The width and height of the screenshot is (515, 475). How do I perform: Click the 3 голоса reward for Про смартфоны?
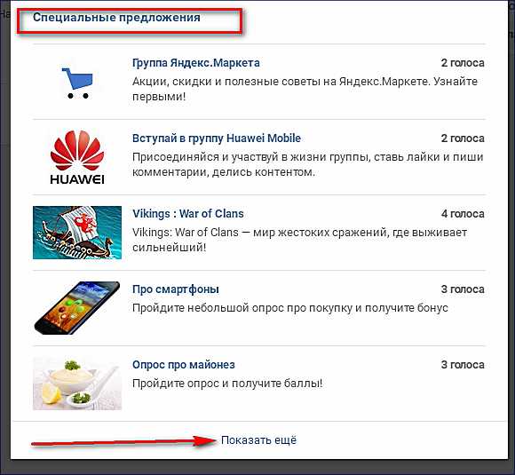463,289
